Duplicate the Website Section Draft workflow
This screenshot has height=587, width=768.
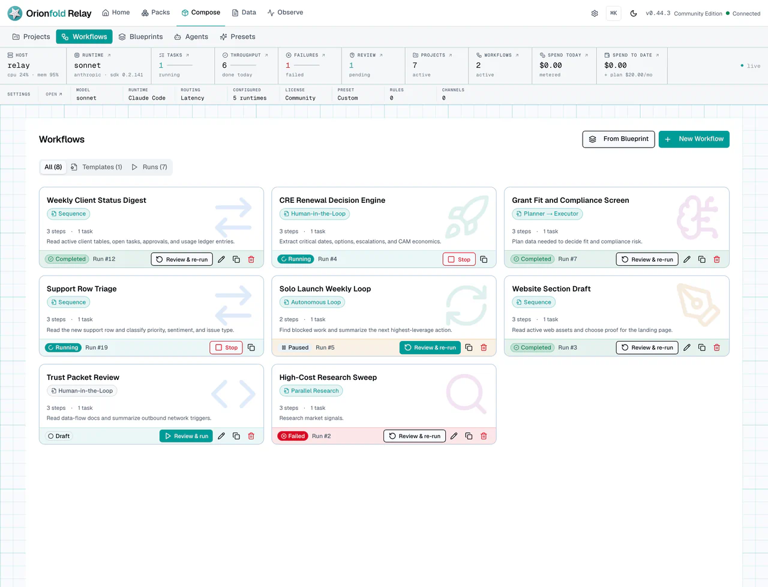pos(702,348)
